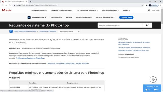Go to Requisitos para Adobe Camera Raw link
The image size is (163, 92).
[133, 51]
